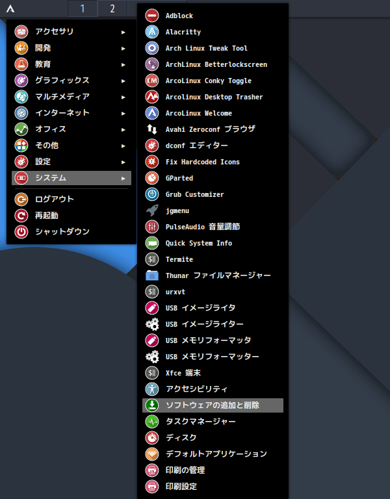Click ArcoLinux Conky Toggle text
The image size is (390, 499).
coord(209,81)
